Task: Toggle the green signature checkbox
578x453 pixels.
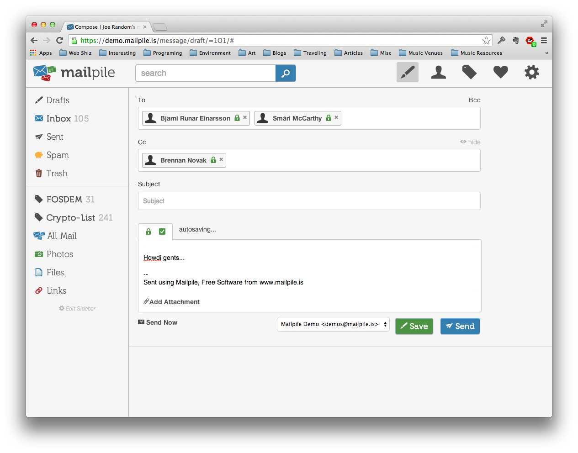Action: [x=162, y=232]
